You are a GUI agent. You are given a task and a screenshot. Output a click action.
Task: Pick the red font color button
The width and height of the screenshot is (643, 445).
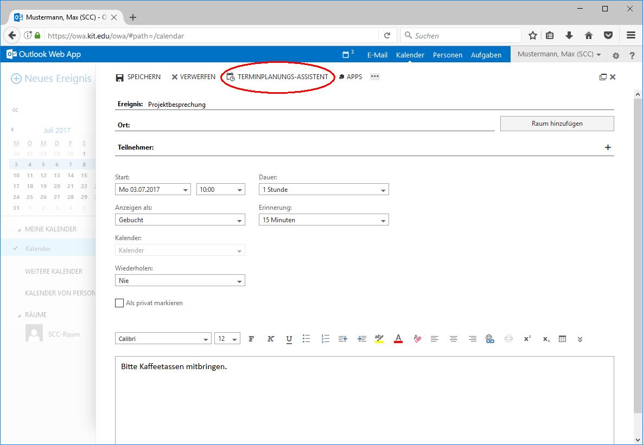(x=398, y=339)
